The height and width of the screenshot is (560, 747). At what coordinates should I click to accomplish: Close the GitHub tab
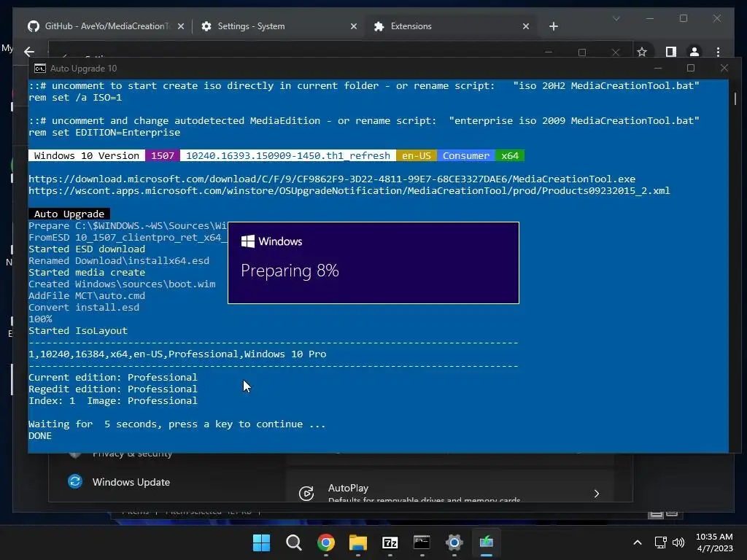pyautogui.click(x=181, y=27)
